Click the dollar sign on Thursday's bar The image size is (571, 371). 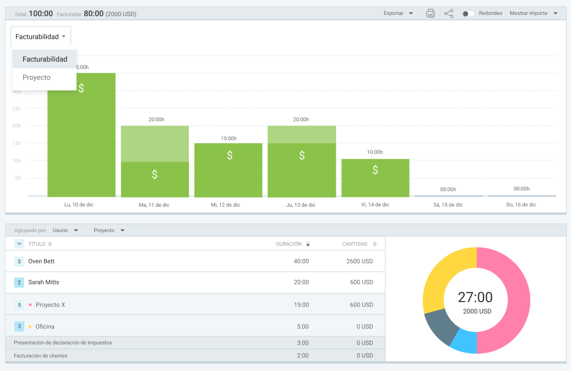[302, 155]
